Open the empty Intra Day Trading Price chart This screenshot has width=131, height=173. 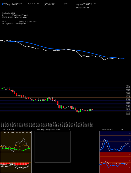(52, 147)
